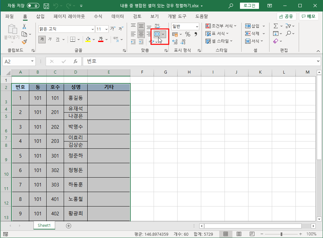323x238 pixels.
Task: Click the Clear eraser icon
Action: (276, 41)
